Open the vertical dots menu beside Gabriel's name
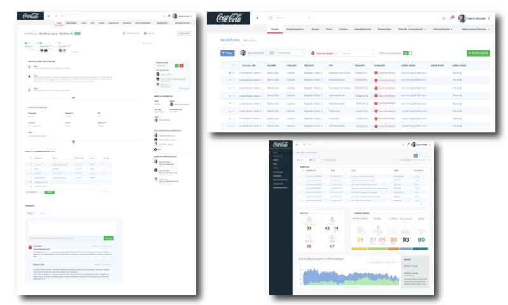508x305 pixels. pos(489,18)
